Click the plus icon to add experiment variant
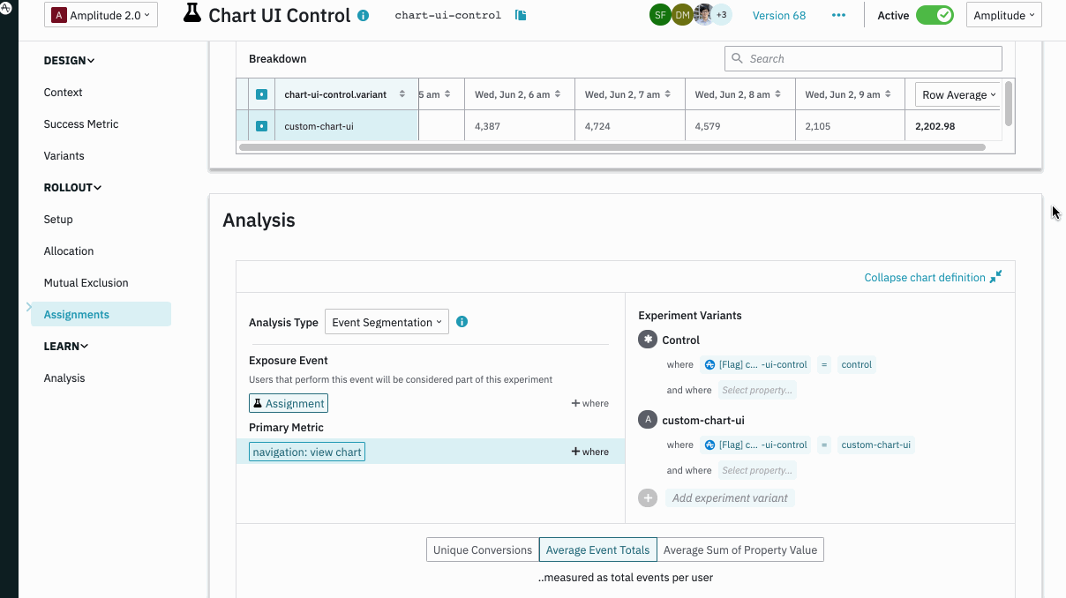The height and width of the screenshot is (598, 1066). tap(648, 498)
